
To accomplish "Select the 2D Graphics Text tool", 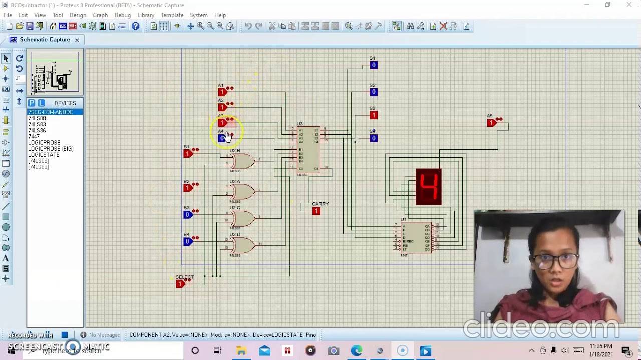I will (x=6, y=258).
